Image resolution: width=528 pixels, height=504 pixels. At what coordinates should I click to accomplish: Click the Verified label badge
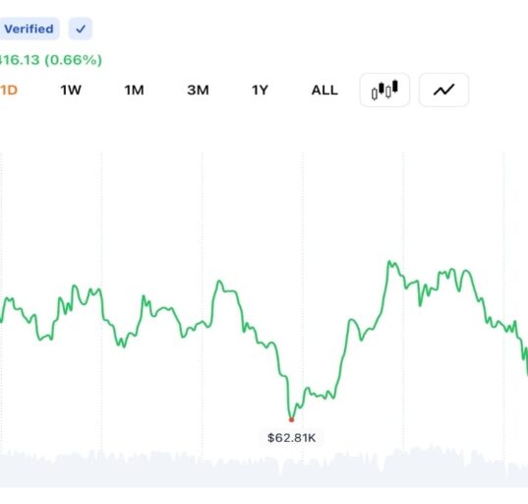tap(29, 29)
